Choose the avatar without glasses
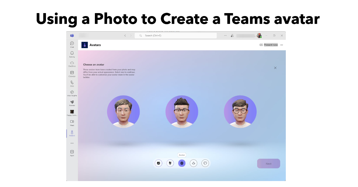Viewport: 358px width, 187px height. tap(123, 112)
